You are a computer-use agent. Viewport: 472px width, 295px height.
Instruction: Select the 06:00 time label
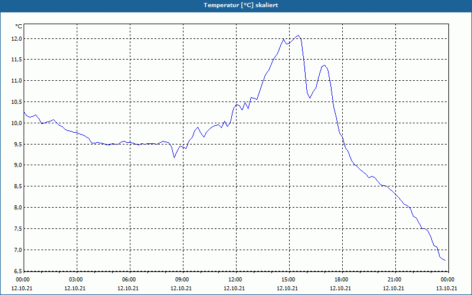pos(130,280)
